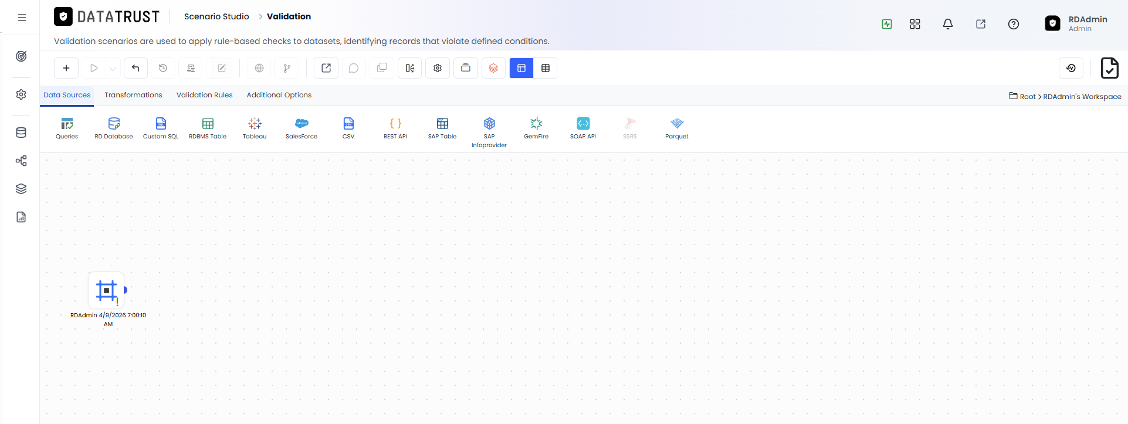The image size is (1128, 424).
Task: Open the apps grid icon in header
Action: click(x=915, y=24)
